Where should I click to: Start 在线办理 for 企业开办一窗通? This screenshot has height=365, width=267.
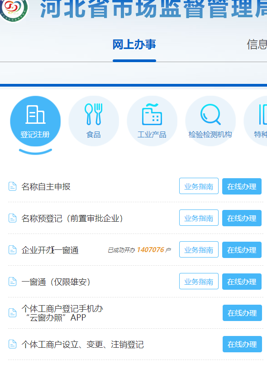pyautogui.click(x=242, y=250)
